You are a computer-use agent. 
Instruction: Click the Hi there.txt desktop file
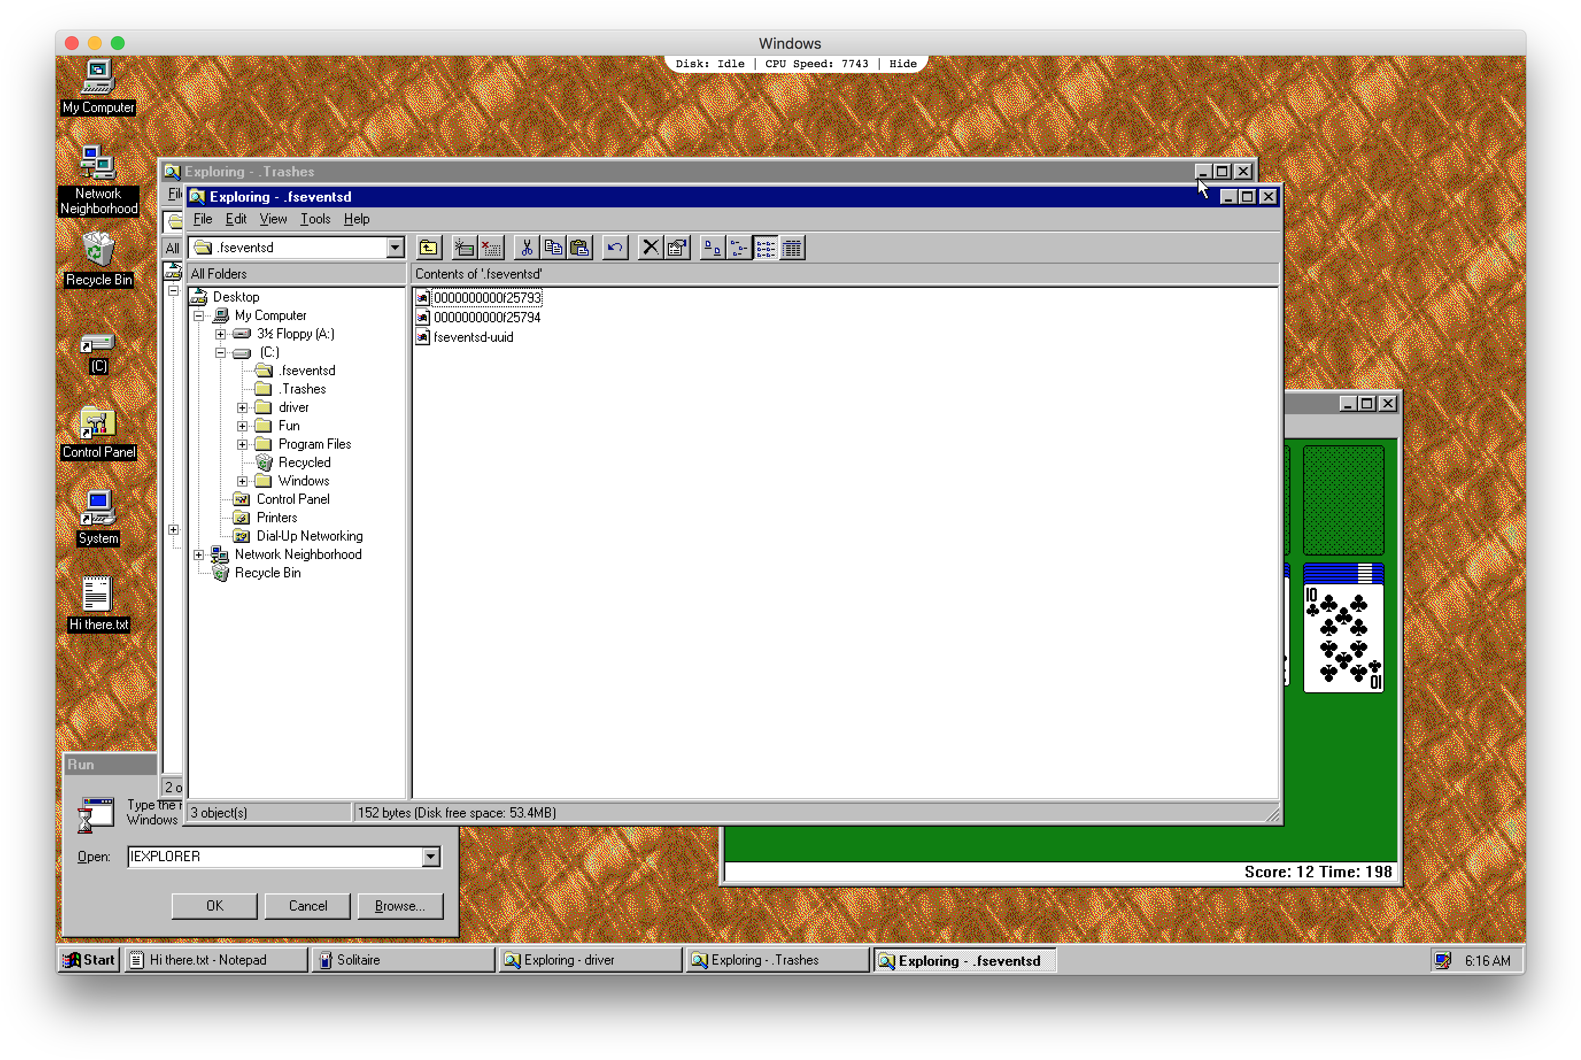click(x=99, y=604)
